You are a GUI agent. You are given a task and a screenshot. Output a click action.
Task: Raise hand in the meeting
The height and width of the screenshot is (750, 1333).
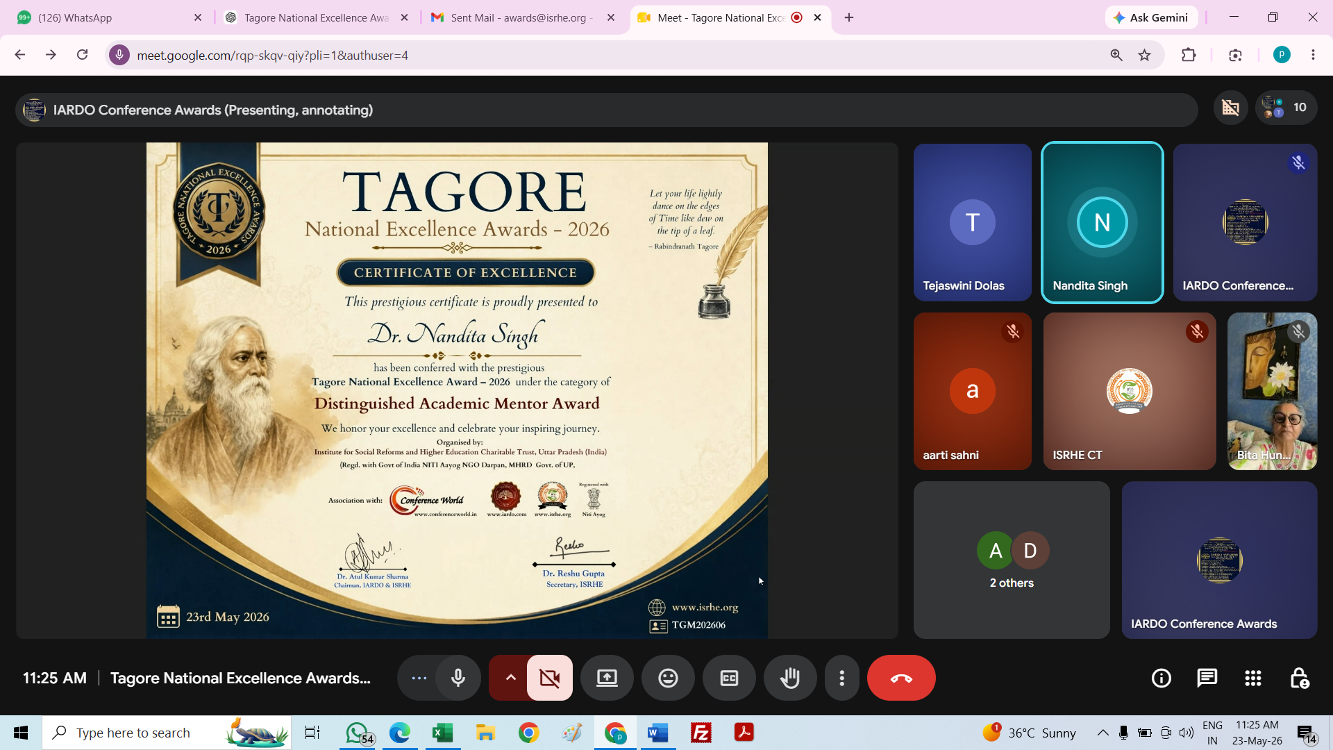(790, 678)
